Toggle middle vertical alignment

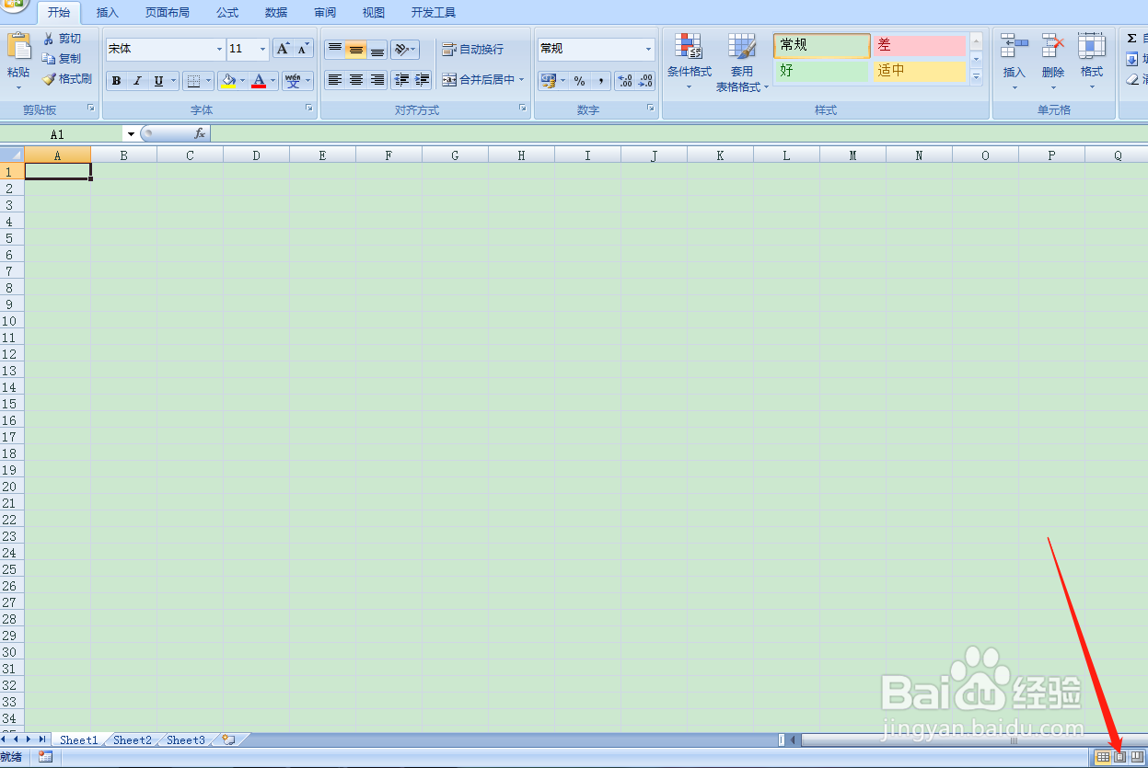(x=356, y=49)
